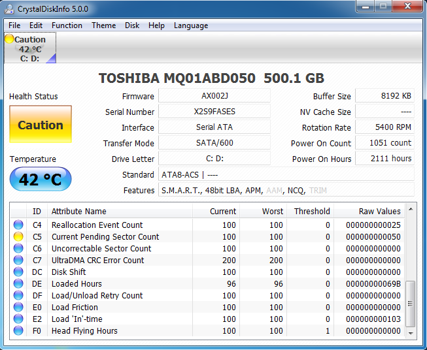Click the Worst column header
Screen dimensions: 427x350
tap(263, 212)
